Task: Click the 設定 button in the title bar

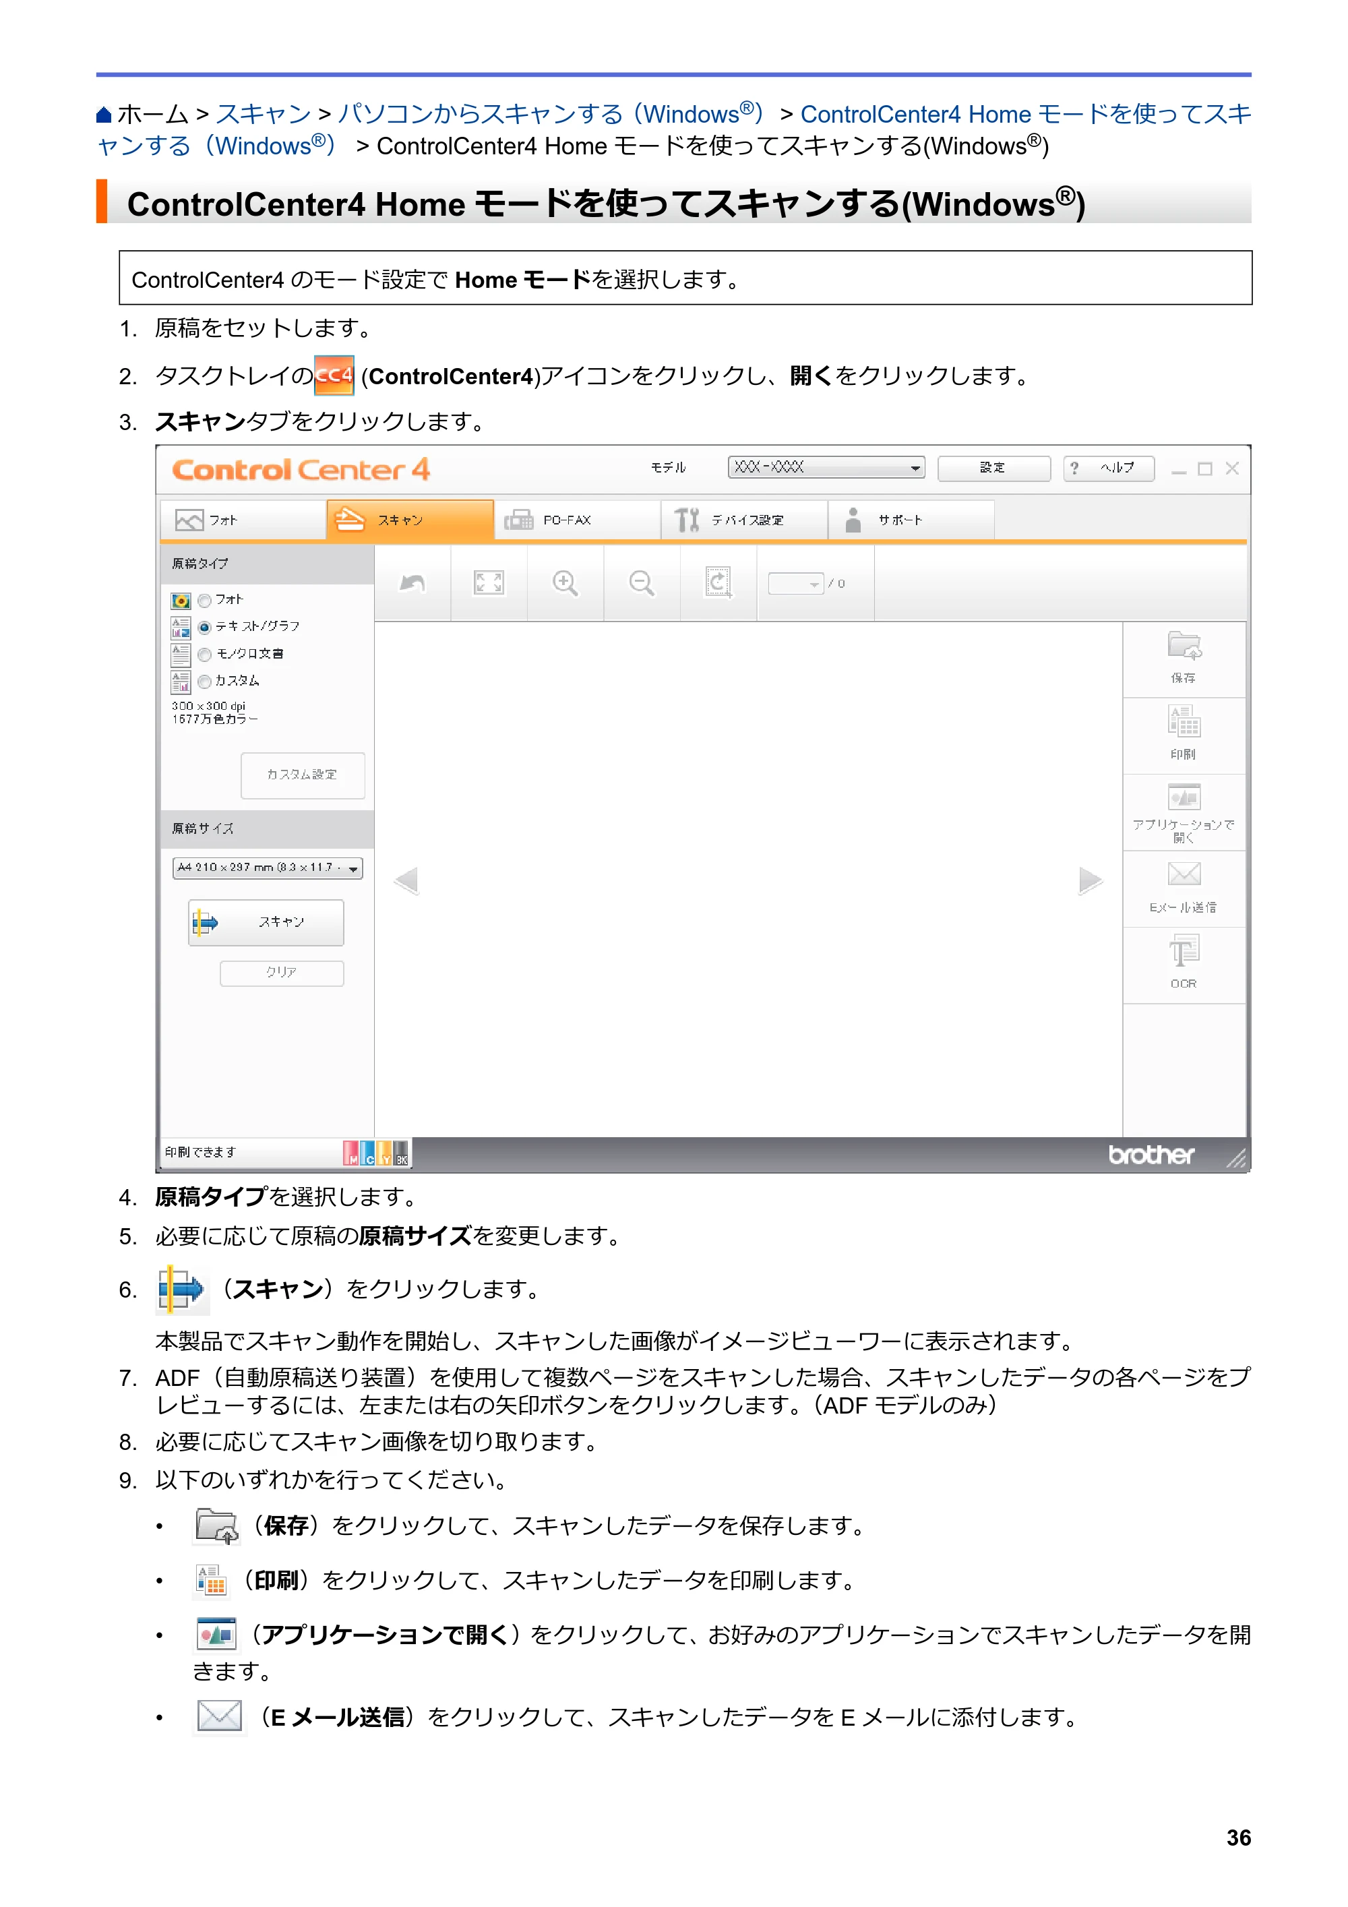Action: click(x=993, y=468)
